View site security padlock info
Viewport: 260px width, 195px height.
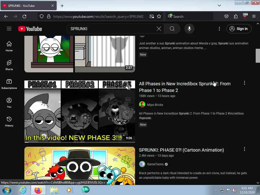[48, 16]
